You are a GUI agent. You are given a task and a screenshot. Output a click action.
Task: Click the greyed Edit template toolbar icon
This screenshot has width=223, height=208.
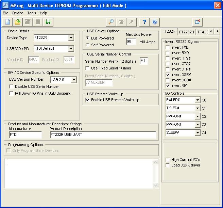pyautogui.click(x=28, y=22)
